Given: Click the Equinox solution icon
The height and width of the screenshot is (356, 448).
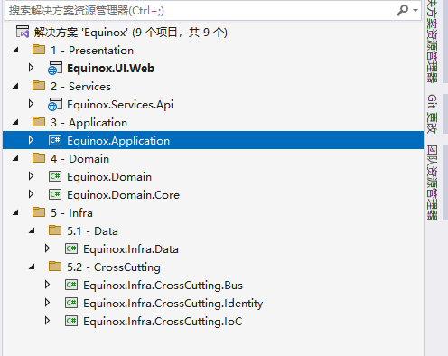Looking at the screenshot, I should coord(23,32).
